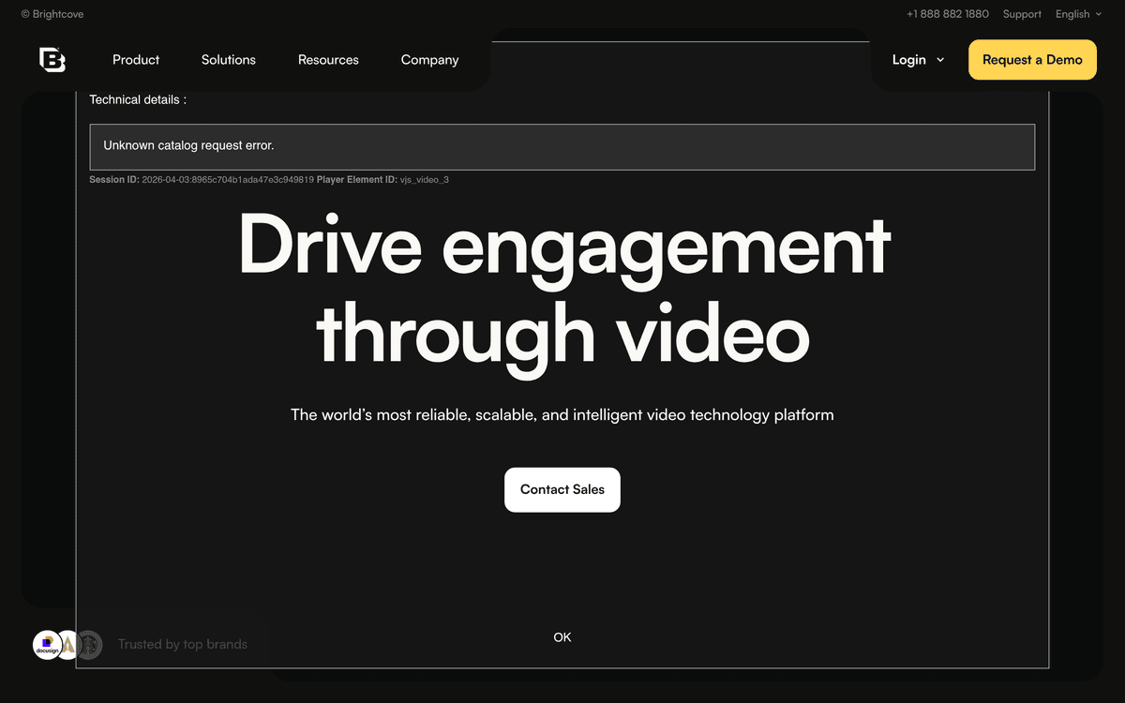
Task: Click the Unknown catalog request error message box
Action: click(562, 146)
